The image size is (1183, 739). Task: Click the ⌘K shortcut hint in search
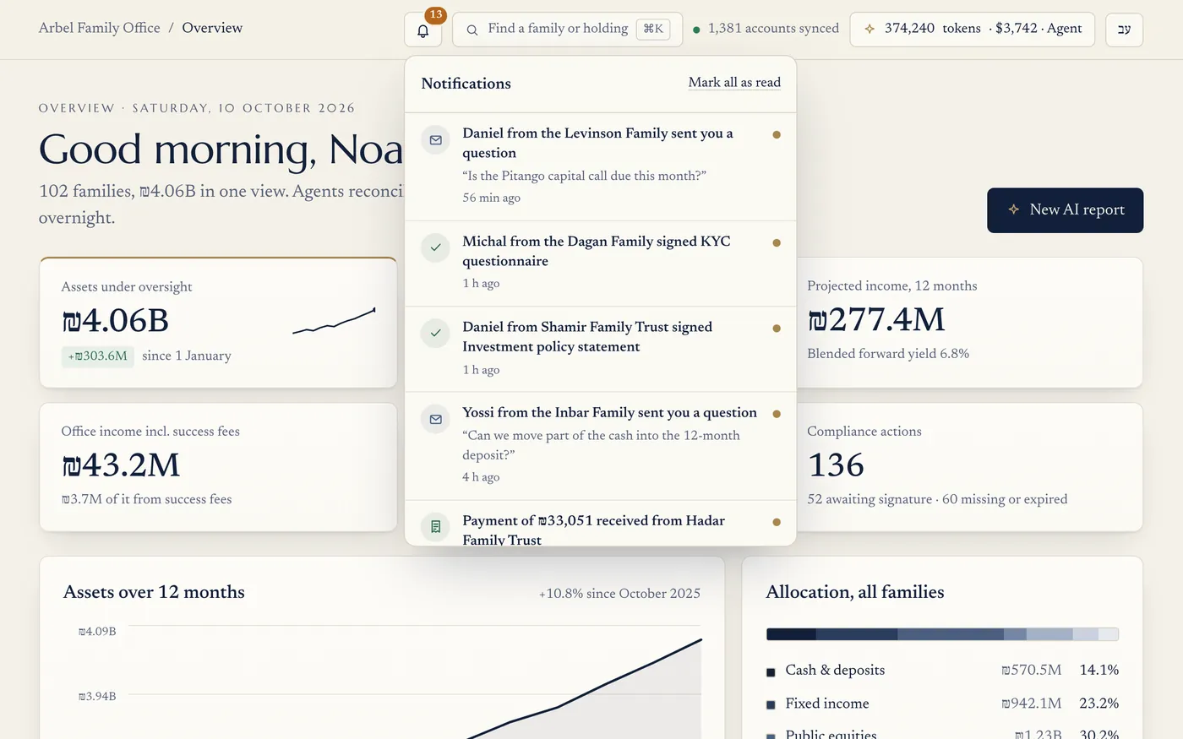tap(653, 29)
